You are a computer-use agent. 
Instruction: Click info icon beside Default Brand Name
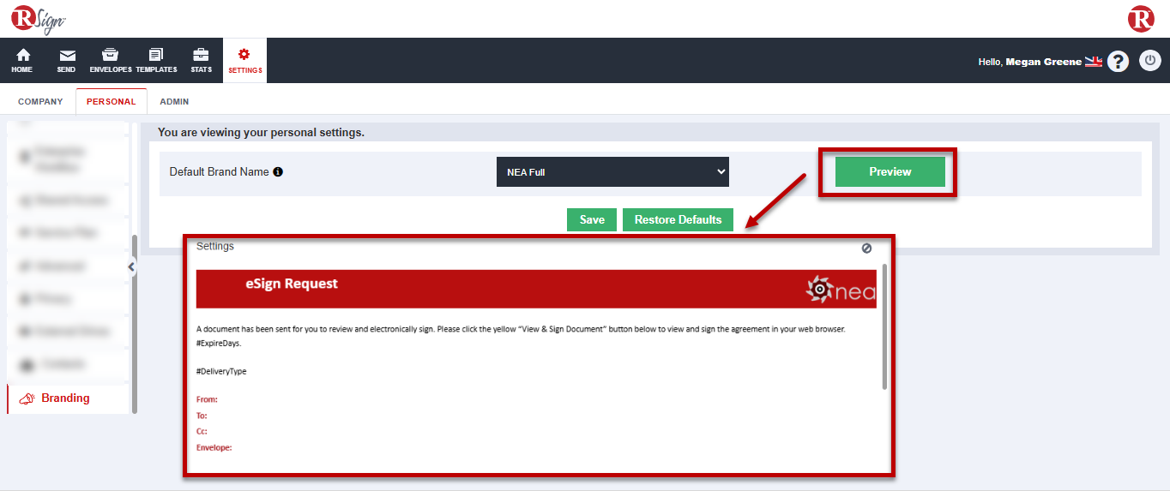tap(278, 171)
